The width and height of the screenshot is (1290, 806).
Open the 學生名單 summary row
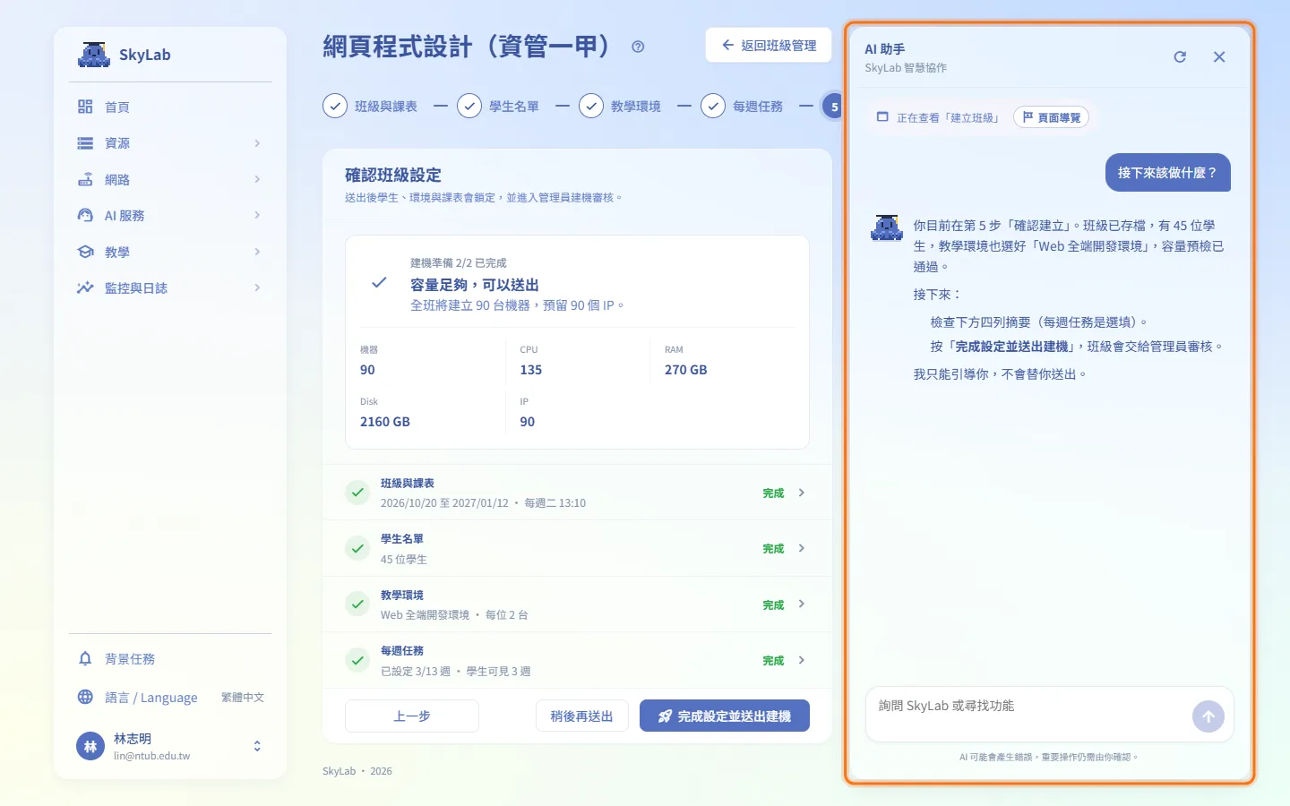tap(577, 548)
